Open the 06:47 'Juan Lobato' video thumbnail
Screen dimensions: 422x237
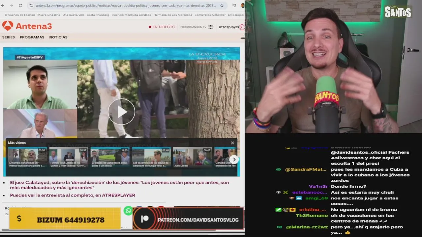tap(192, 157)
